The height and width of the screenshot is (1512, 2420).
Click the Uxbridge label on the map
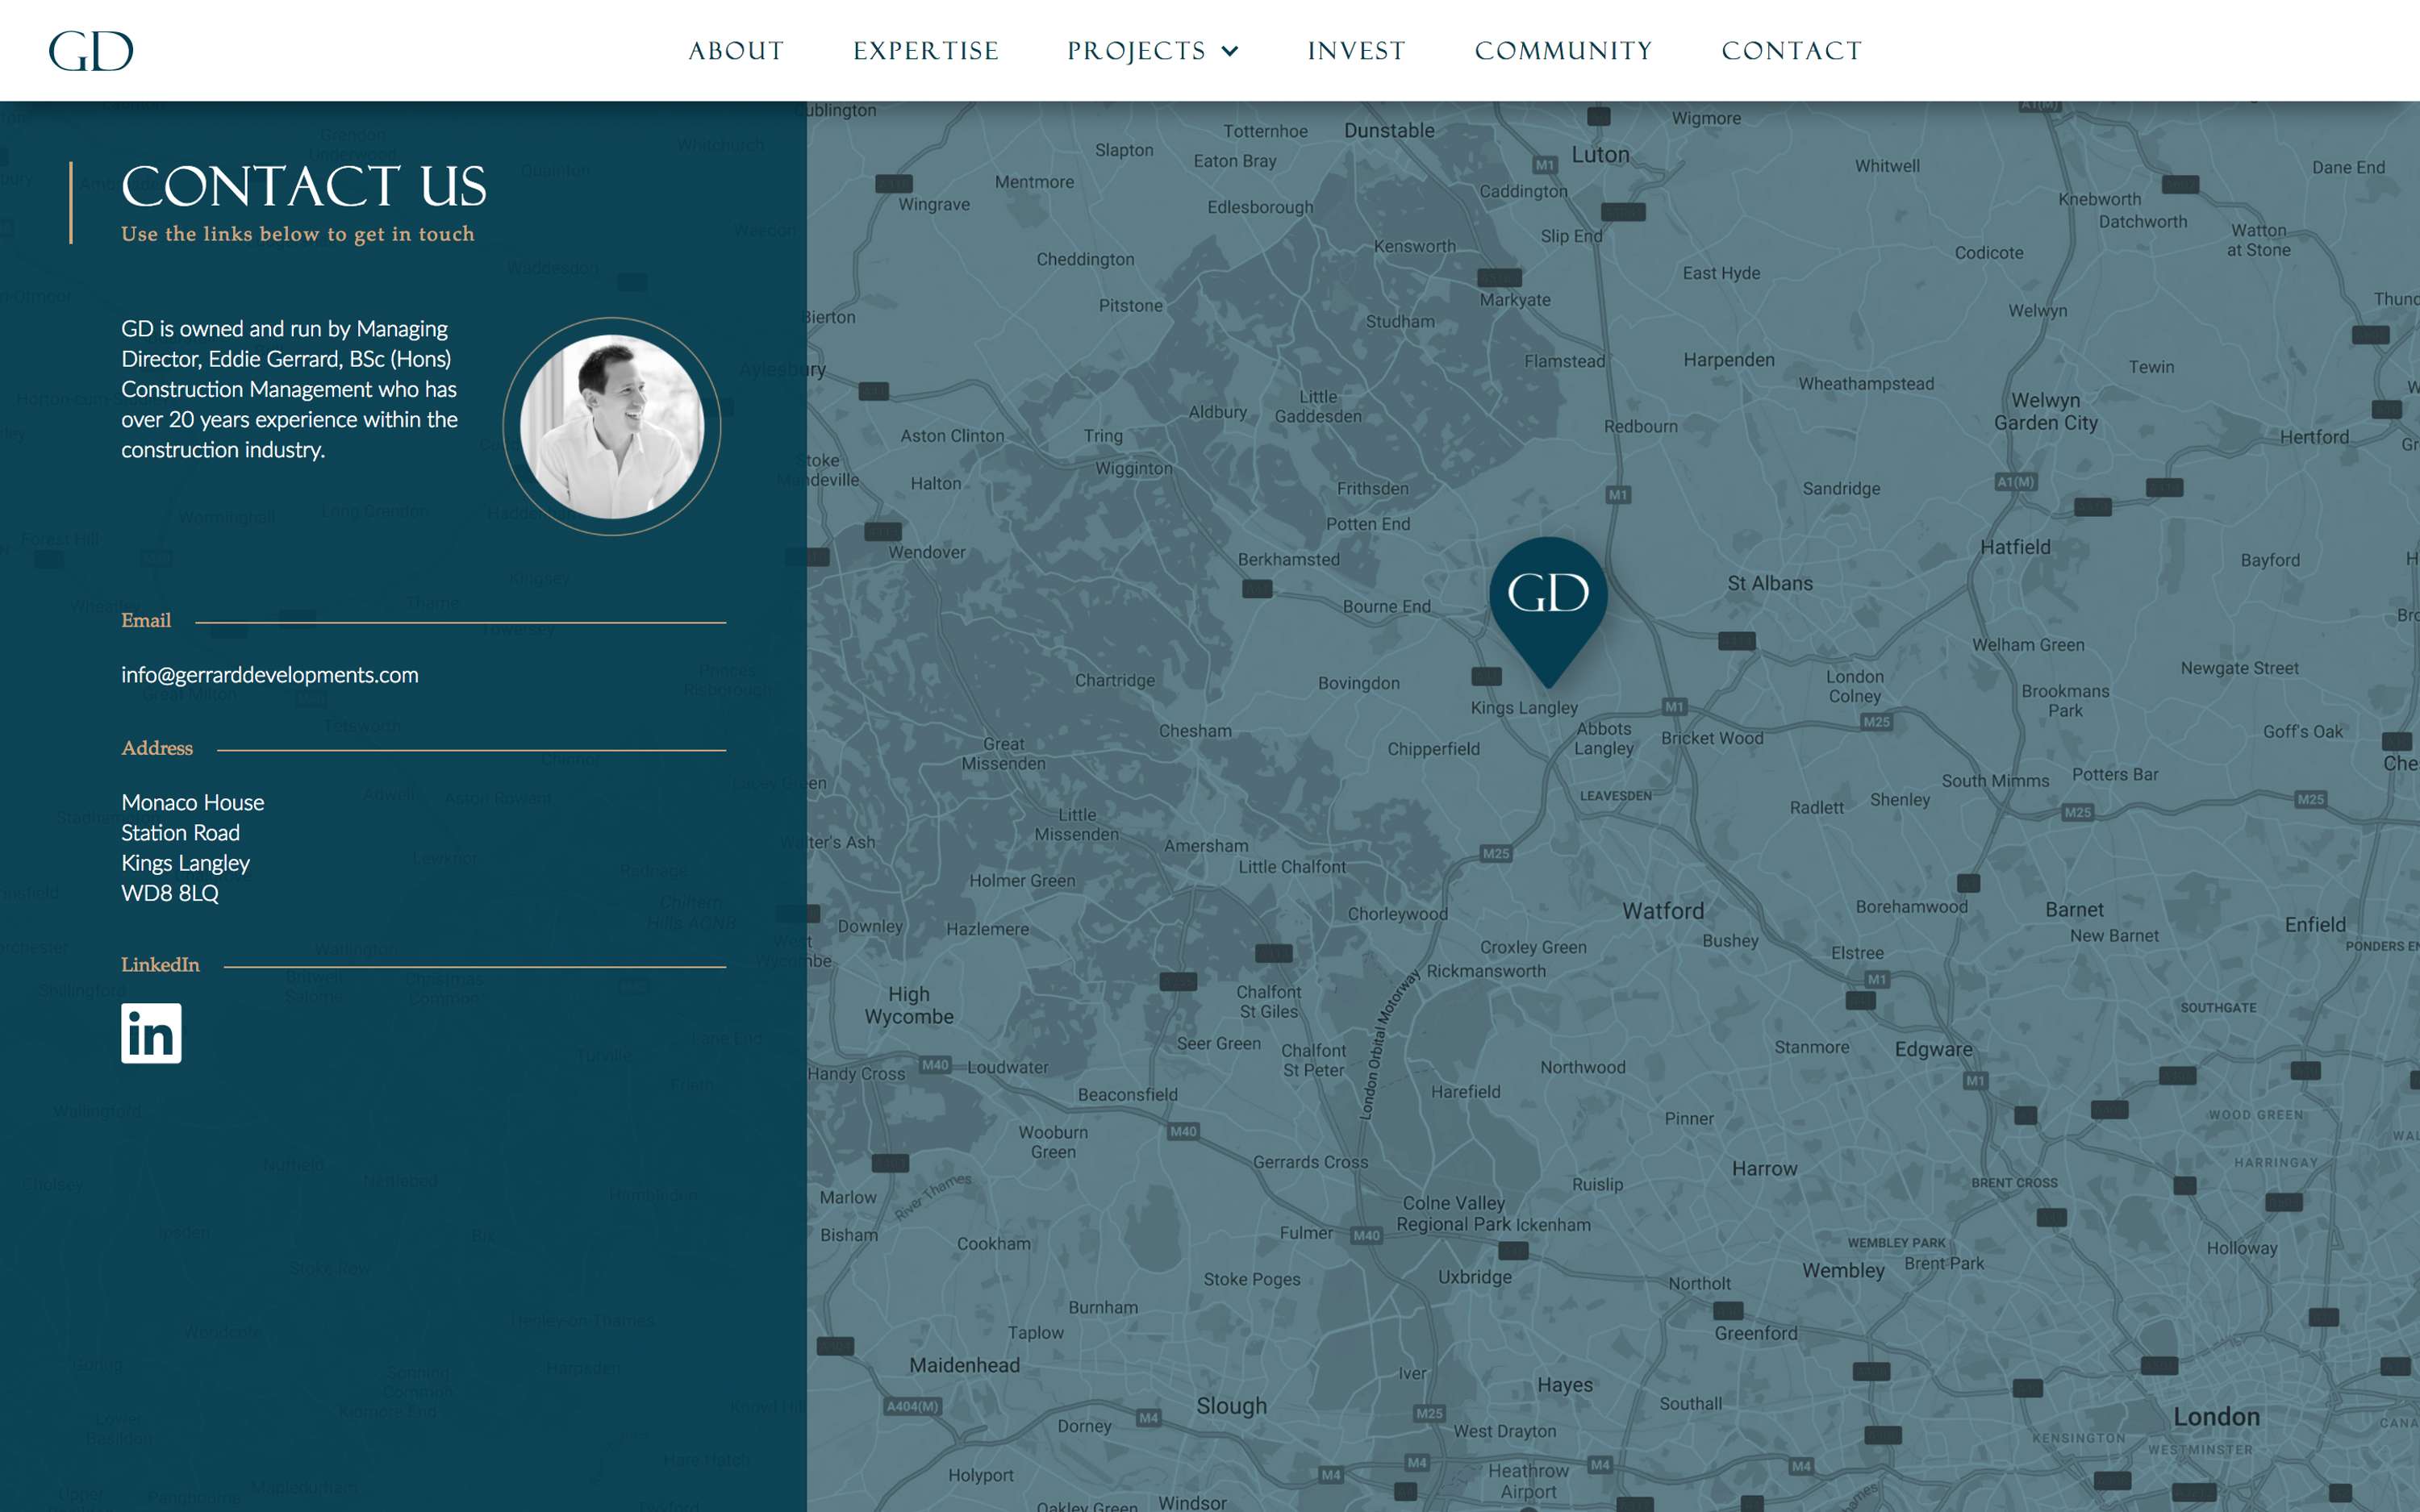click(x=1475, y=1277)
